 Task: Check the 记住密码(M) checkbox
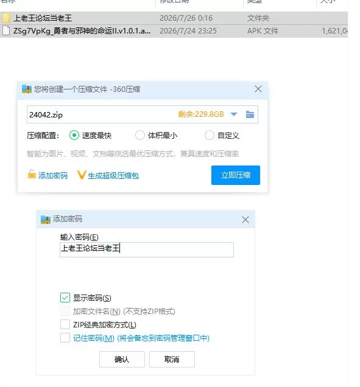pyautogui.click(x=65, y=338)
